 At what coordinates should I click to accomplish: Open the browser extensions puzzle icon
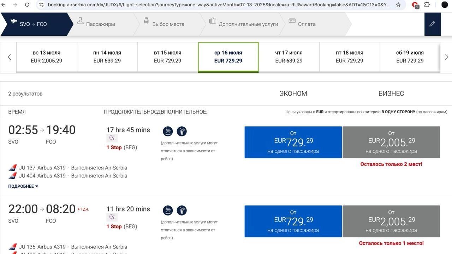point(427,5)
